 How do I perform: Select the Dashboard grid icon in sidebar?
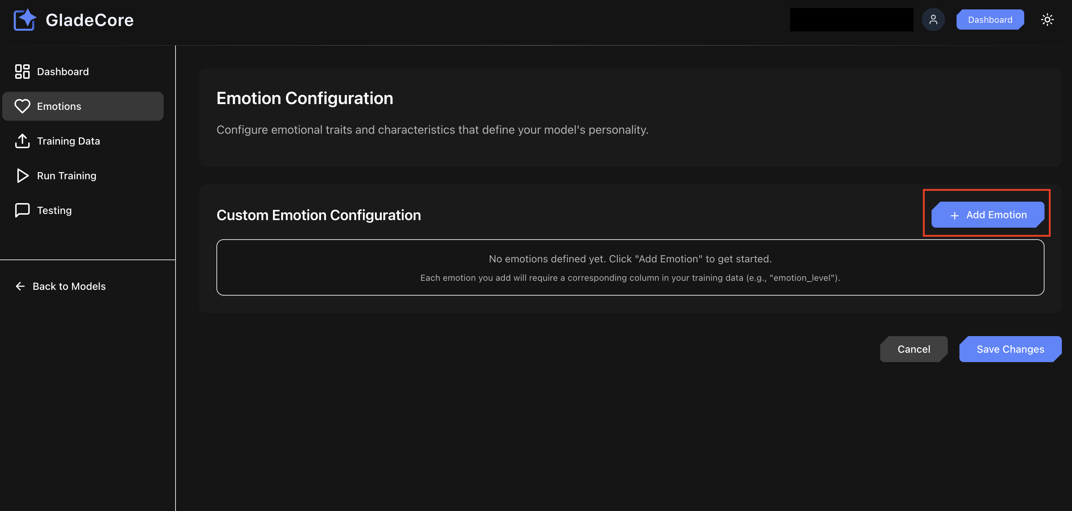point(22,72)
